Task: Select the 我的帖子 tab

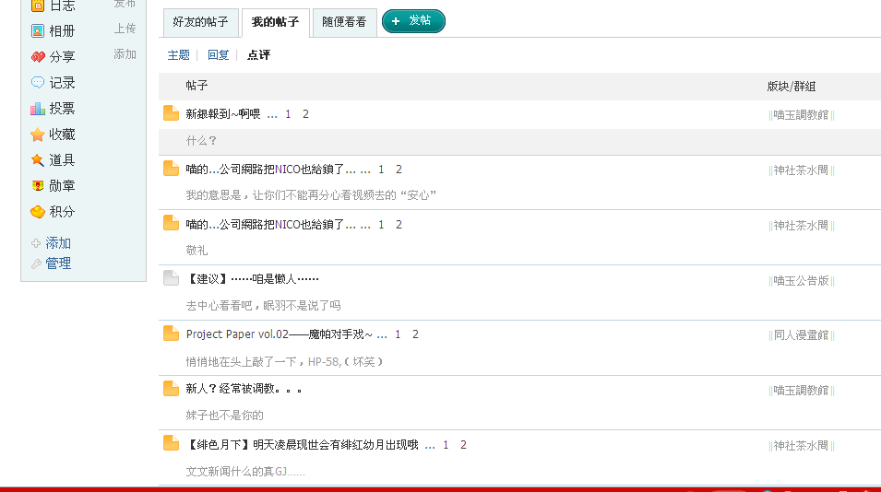Action: tap(275, 22)
